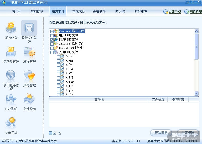Enable the *.tmp file type checkbox
The height and width of the screenshot is (144, 202).
58,61
